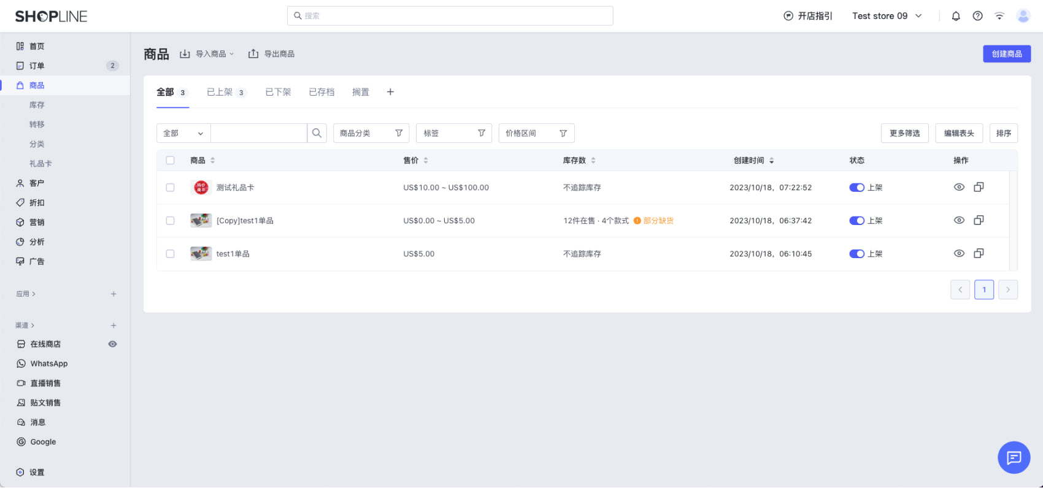This screenshot has width=1043, height=488.
Task: Open the chat support bubble icon
Action: pyautogui.click(x=1014, y=457)
